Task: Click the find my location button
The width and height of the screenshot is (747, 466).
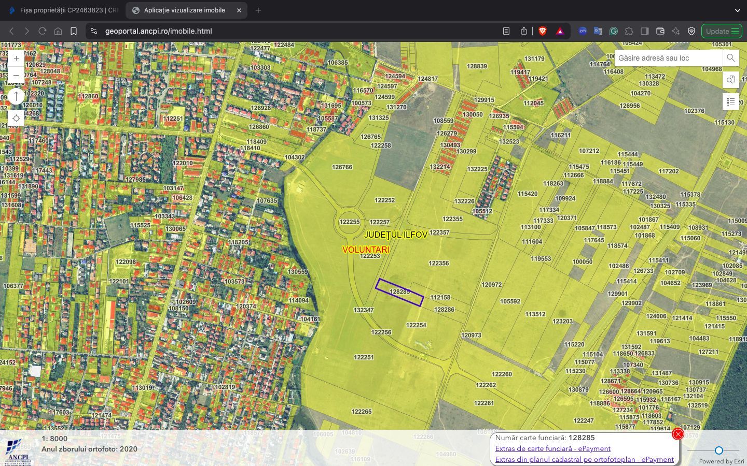Action: (16, 119)
